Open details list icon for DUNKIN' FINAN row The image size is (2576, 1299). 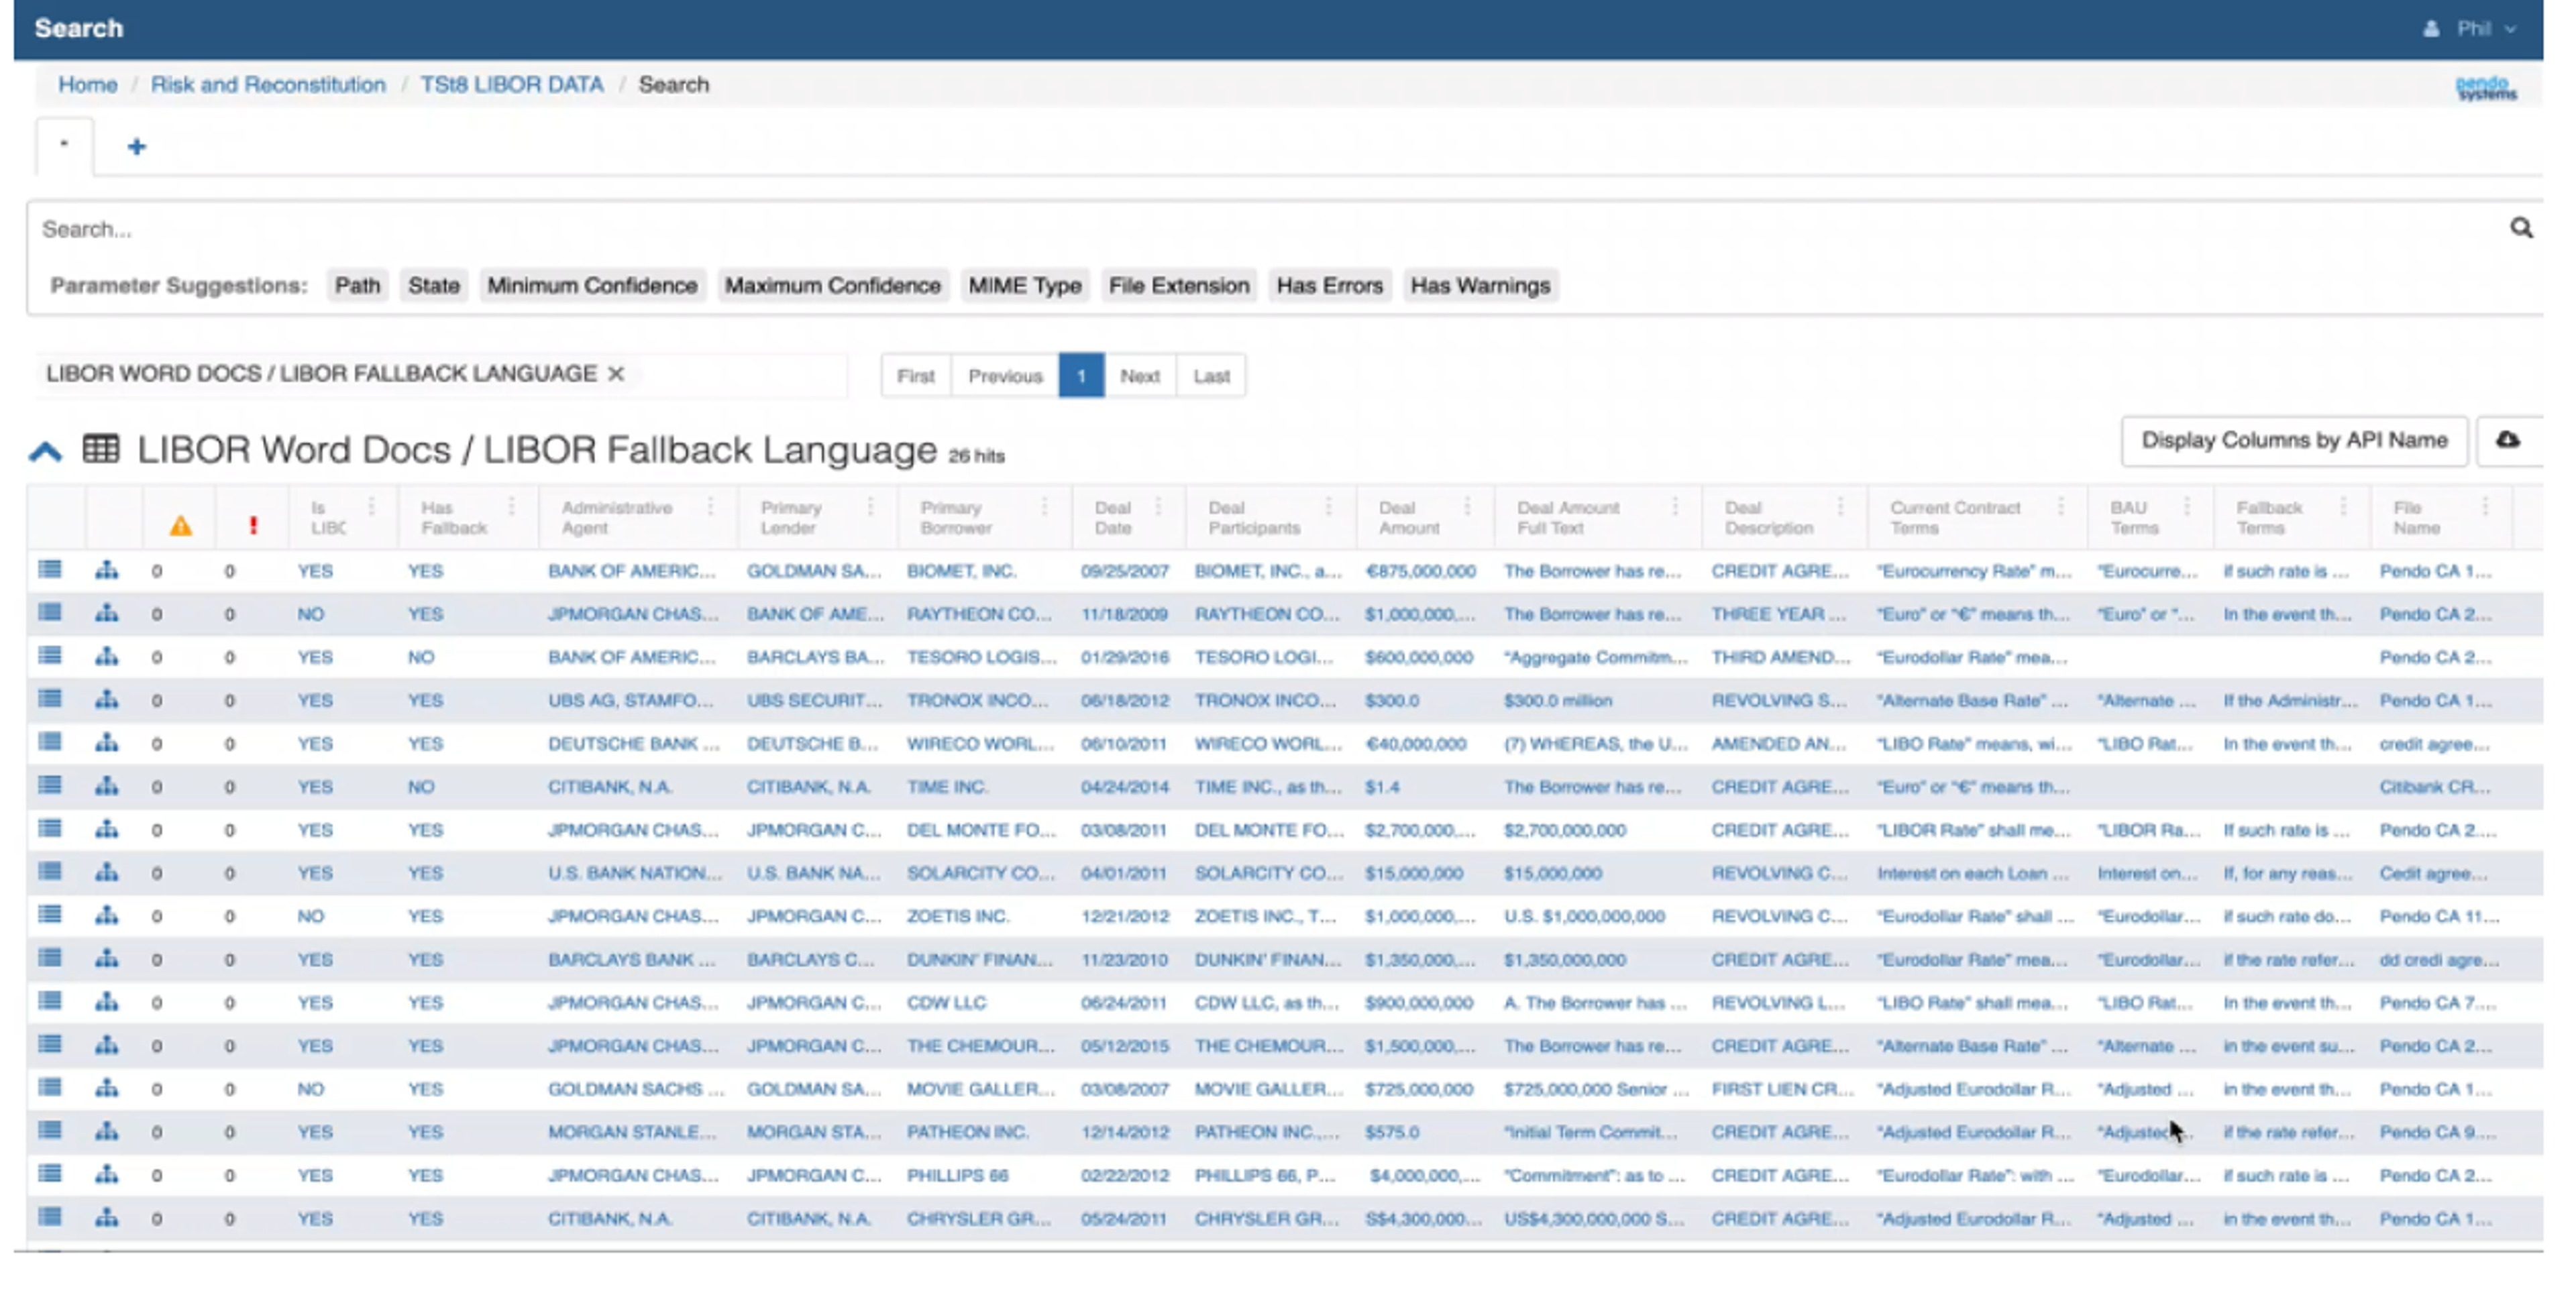(x=49, y=958)
